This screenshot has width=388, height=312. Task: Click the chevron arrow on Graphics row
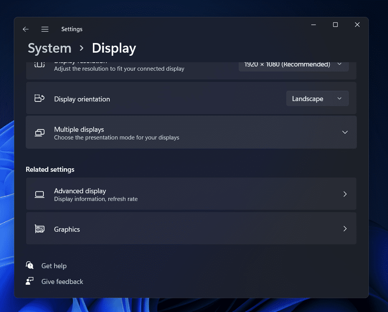pos(345,229)
